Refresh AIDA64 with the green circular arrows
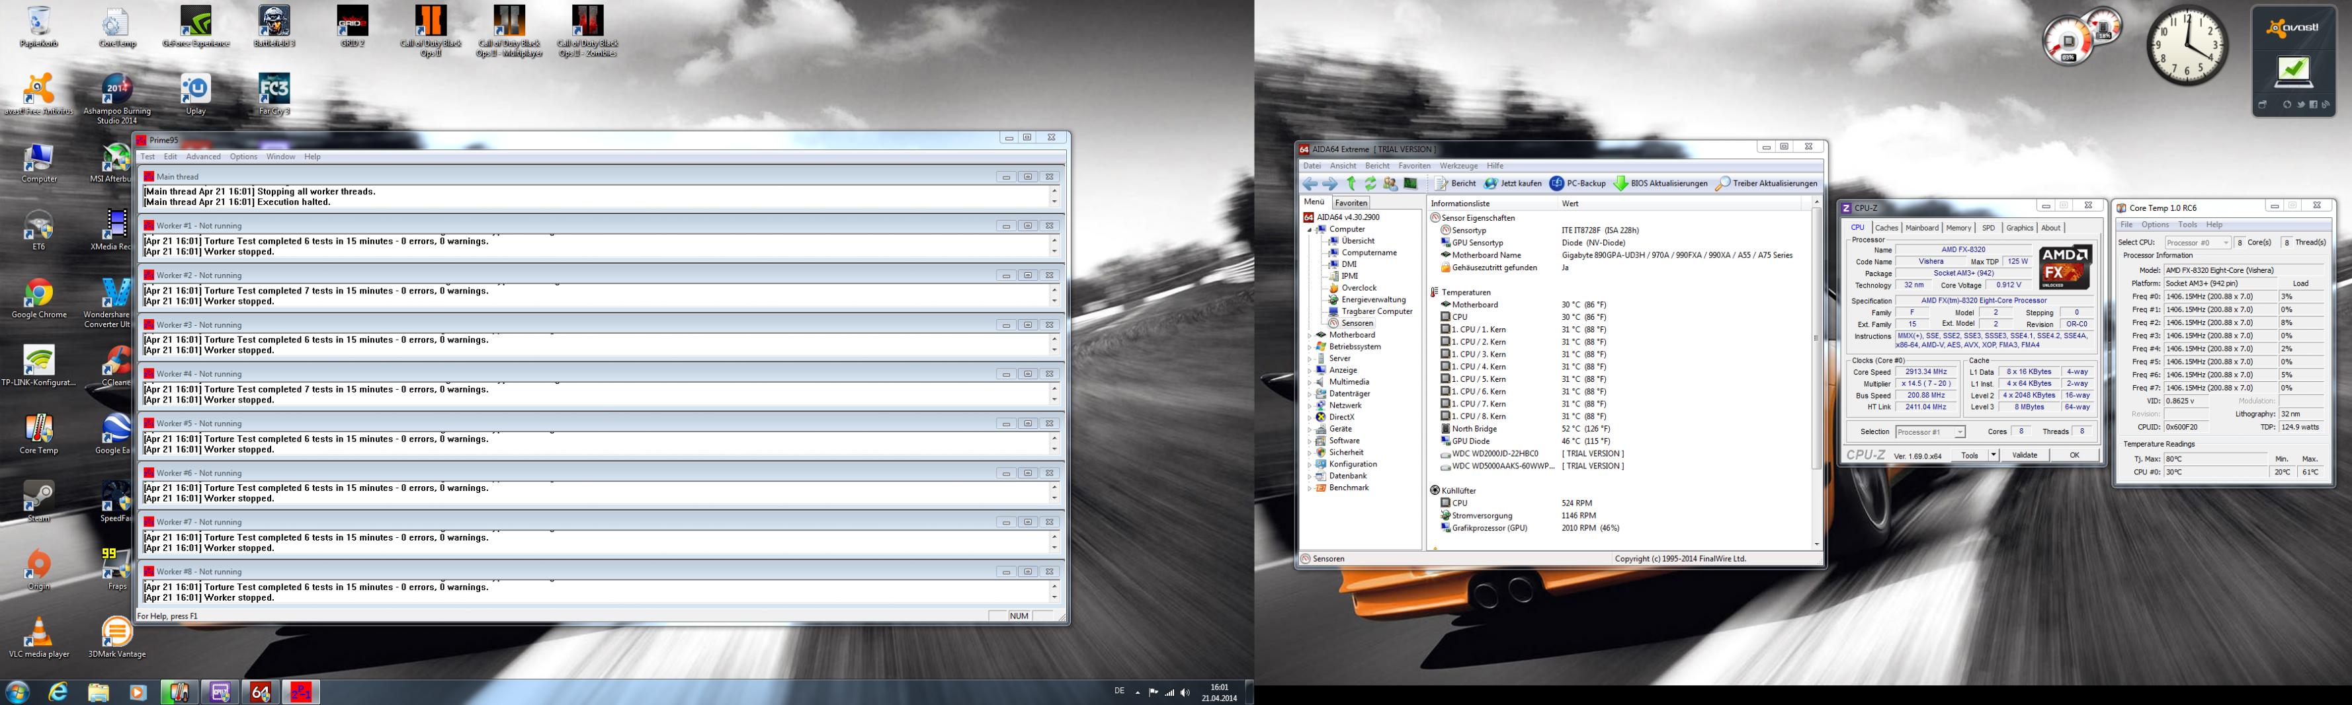This screenshot has width=2352, height=705. [x=1370, y=183]
